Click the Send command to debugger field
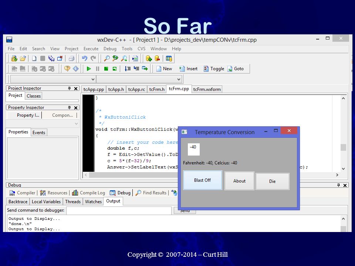Screen dimensions: 355x266 (119, 210)
